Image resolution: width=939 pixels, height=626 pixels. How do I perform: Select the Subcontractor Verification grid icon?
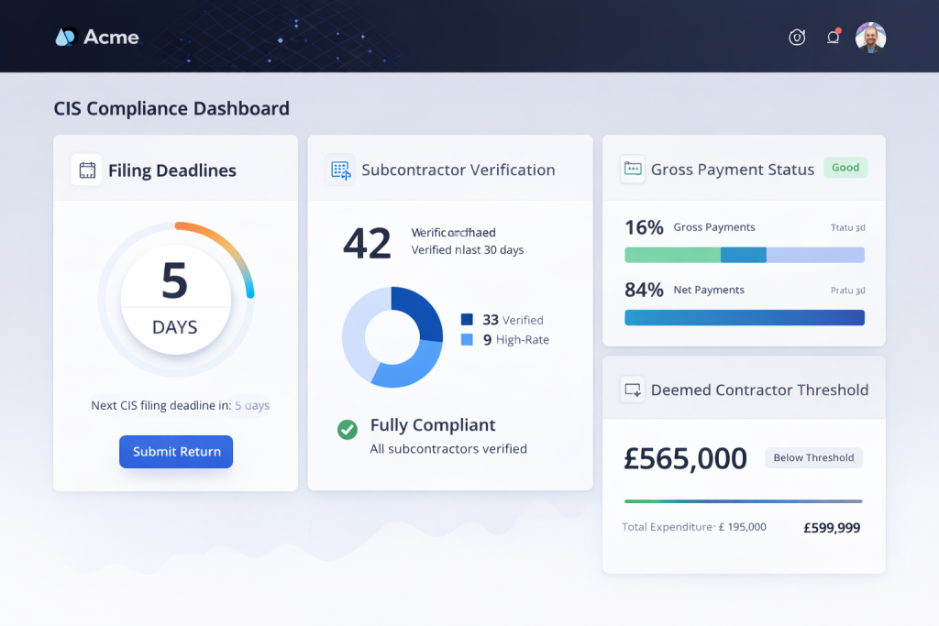tap(340, 170)
